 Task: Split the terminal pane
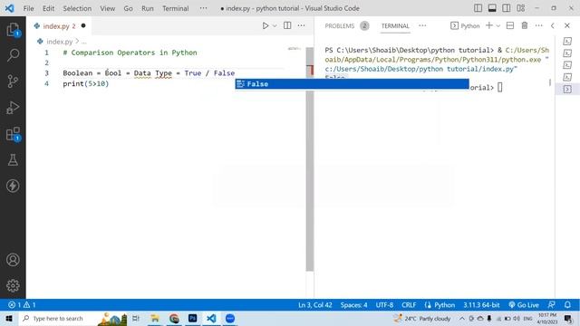[510, 25]
